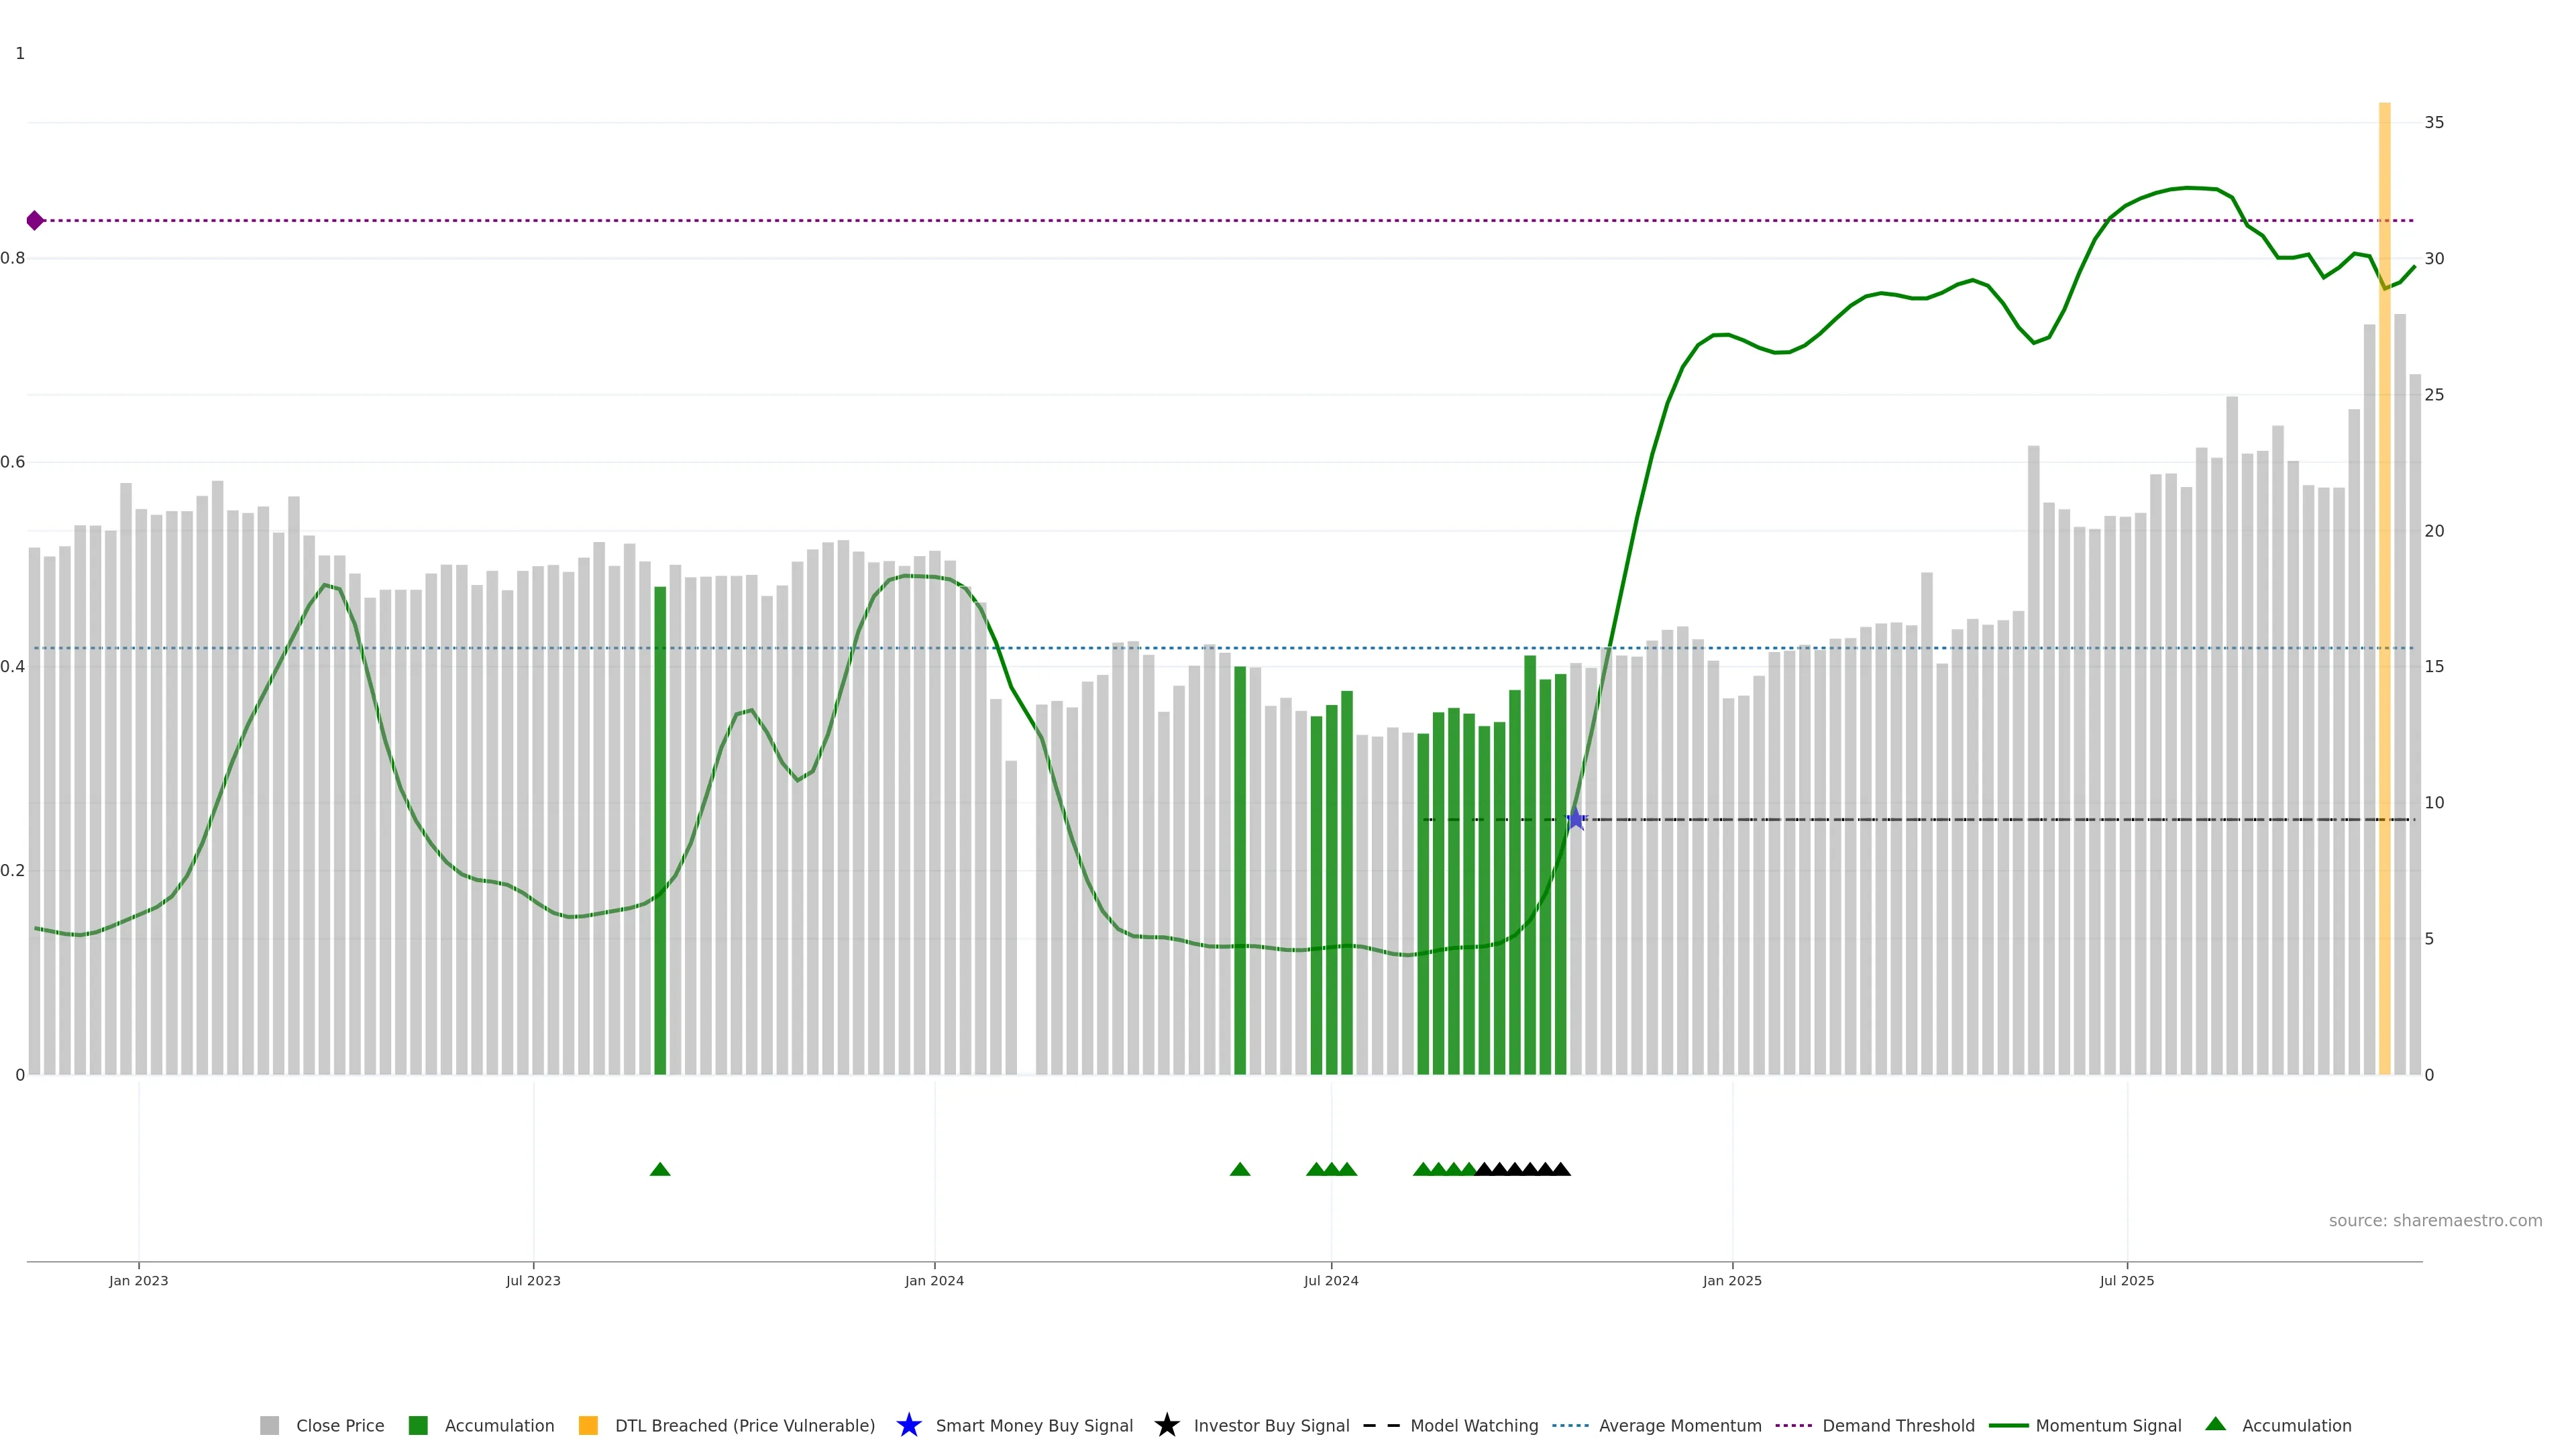This screenshot has height=1449, width=2576.
Task: Click the purple diamond Demand Threshold marker
Action: point(35,220)
